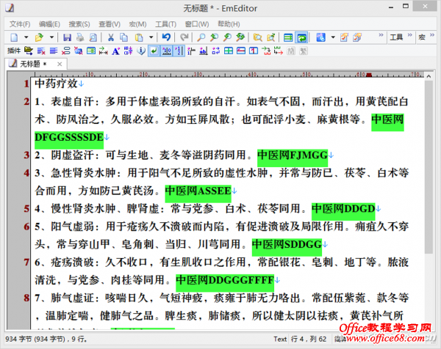The height and width of the screenshot is (349, 441).
Task: Toggle show line-return marks green arrow icon
Action: point(154,51)
